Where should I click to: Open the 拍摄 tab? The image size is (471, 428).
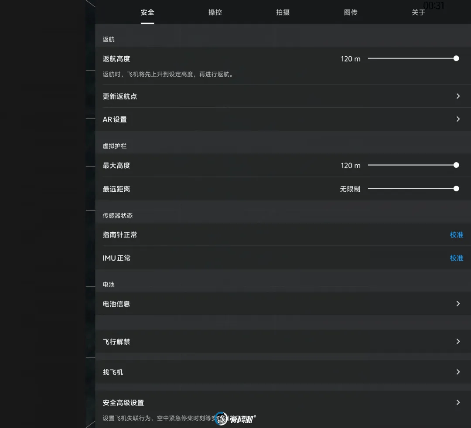click(283, 12)
